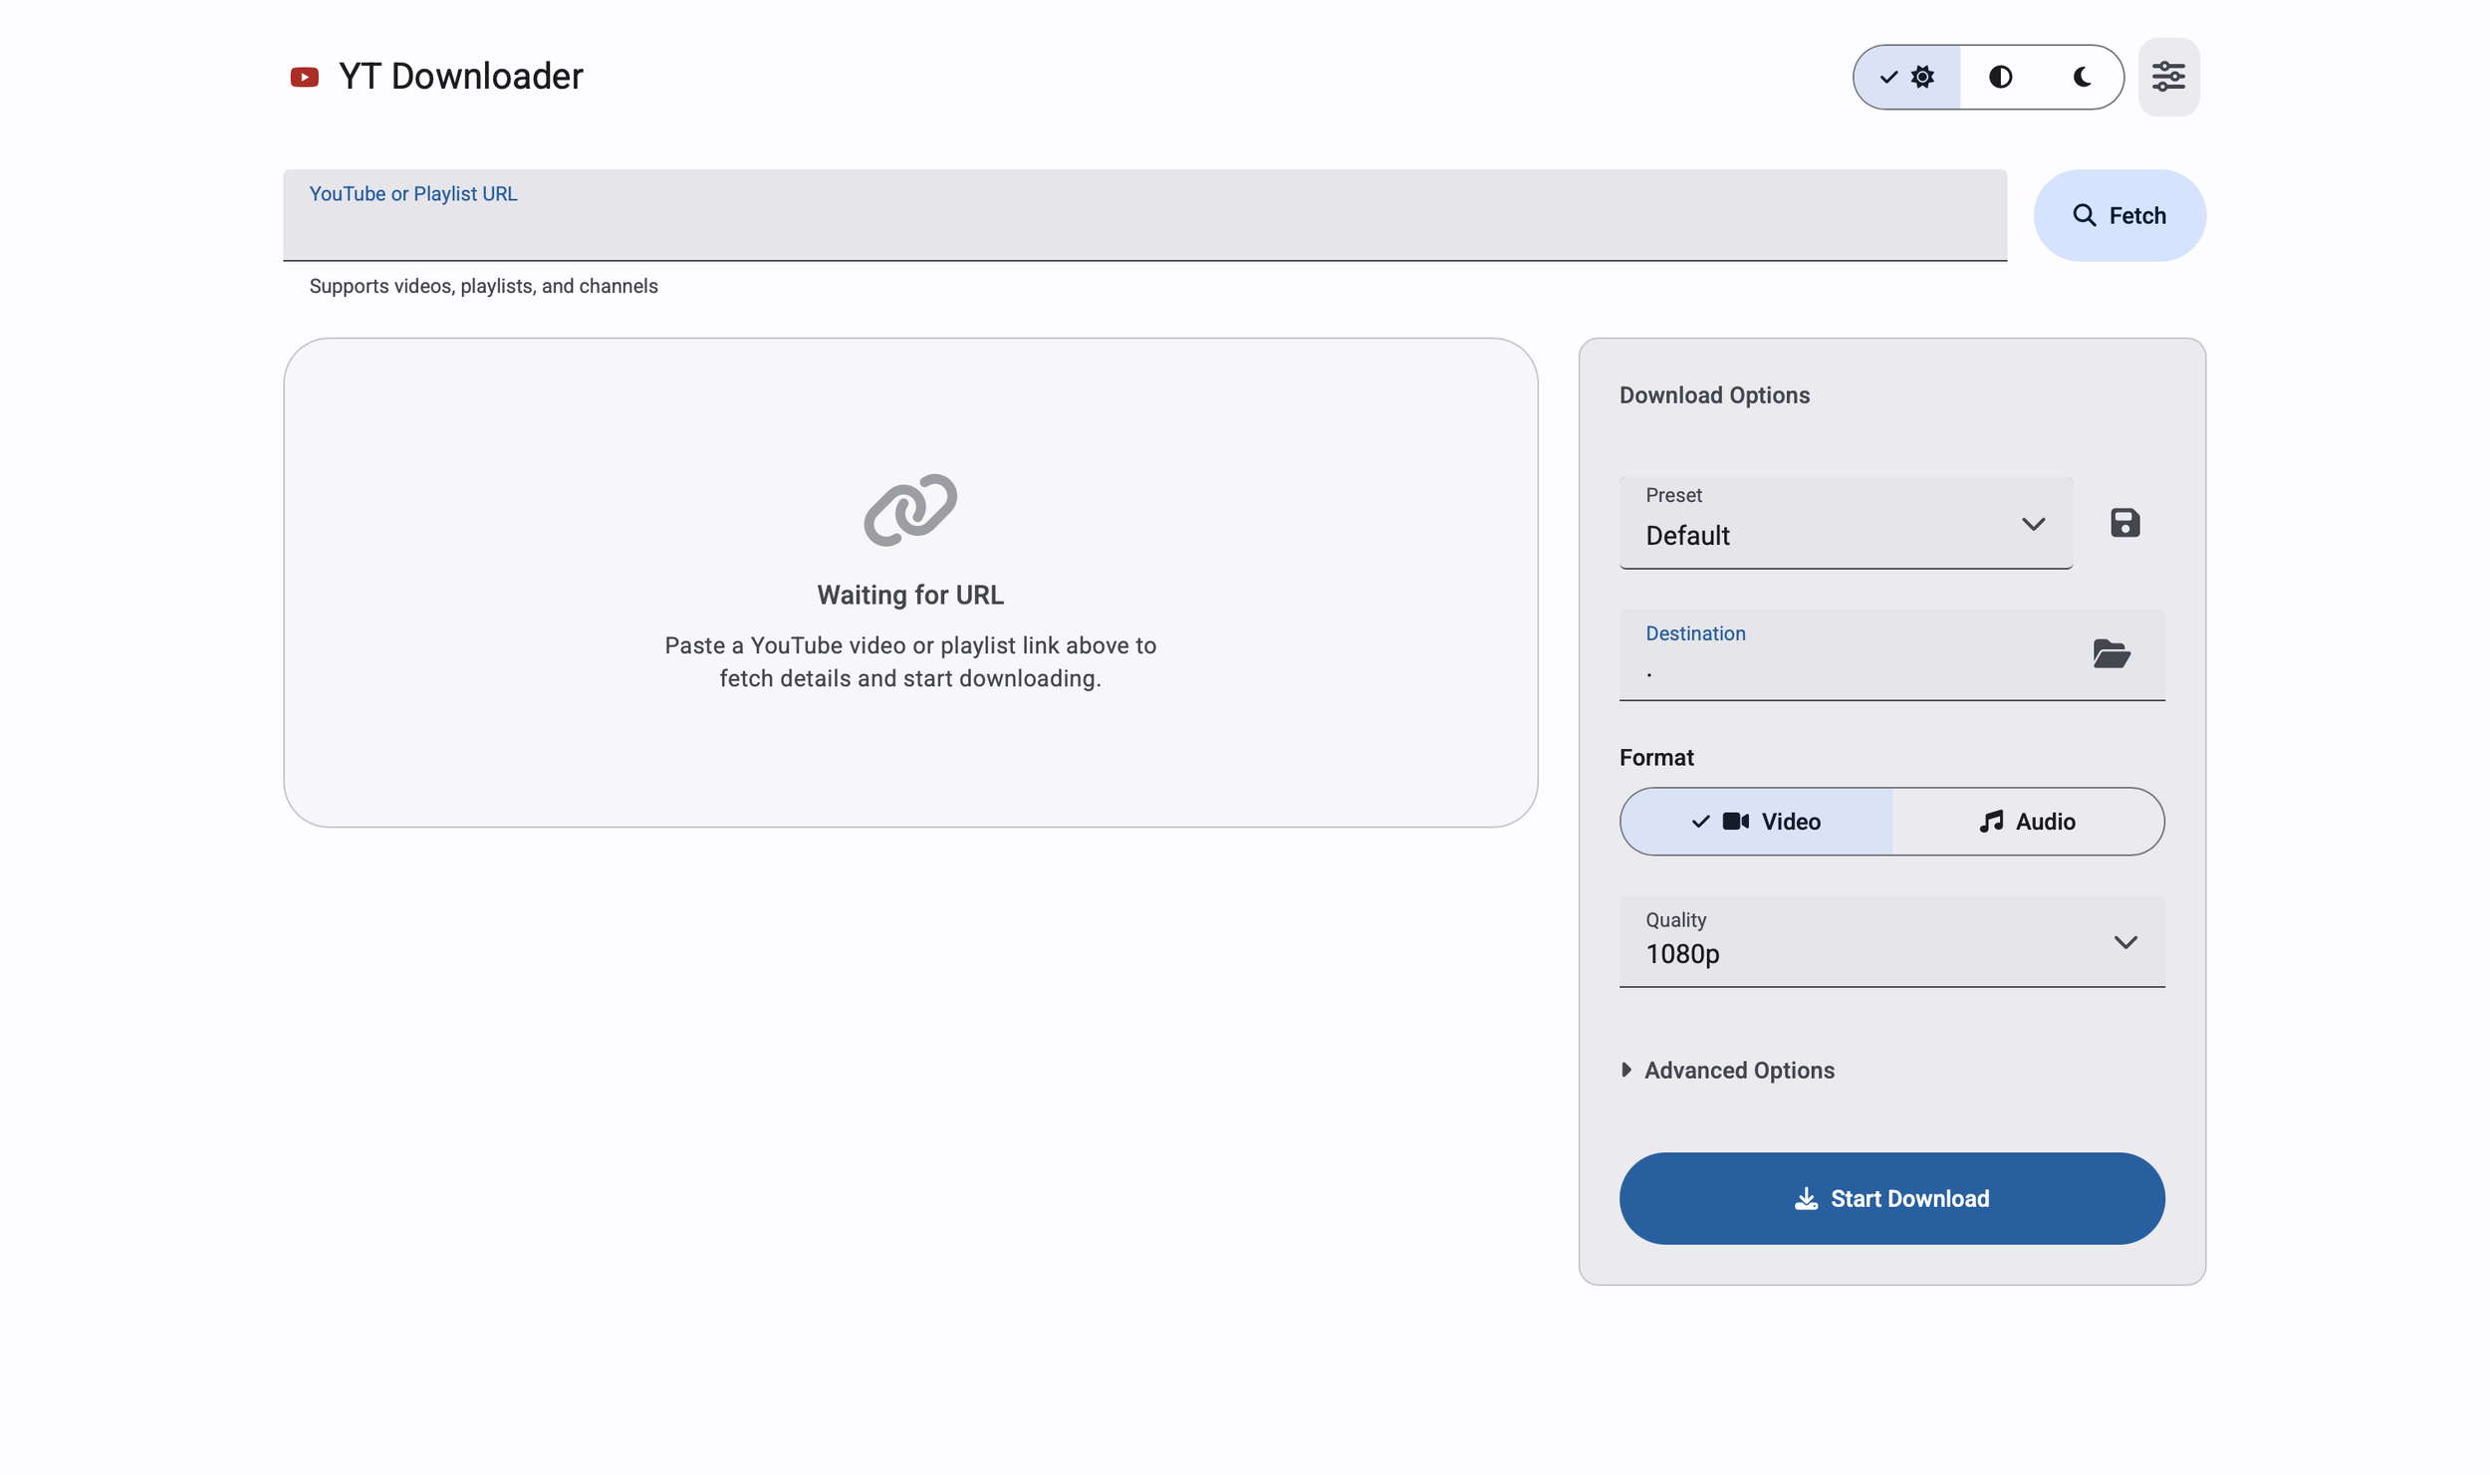This screenshot has height=1475, width=2490.
Task: Open the Preset dropdown
Action: pos(1845,524)
